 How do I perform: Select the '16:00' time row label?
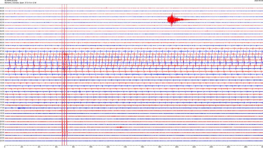coord(2,100)
